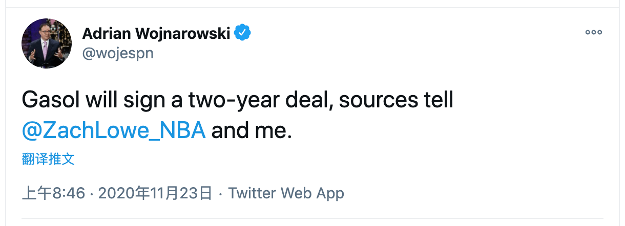Click the word 'deal,' in the tweet
The height and width of the screenshot is (226, 625).
click(x=311, y=100)
